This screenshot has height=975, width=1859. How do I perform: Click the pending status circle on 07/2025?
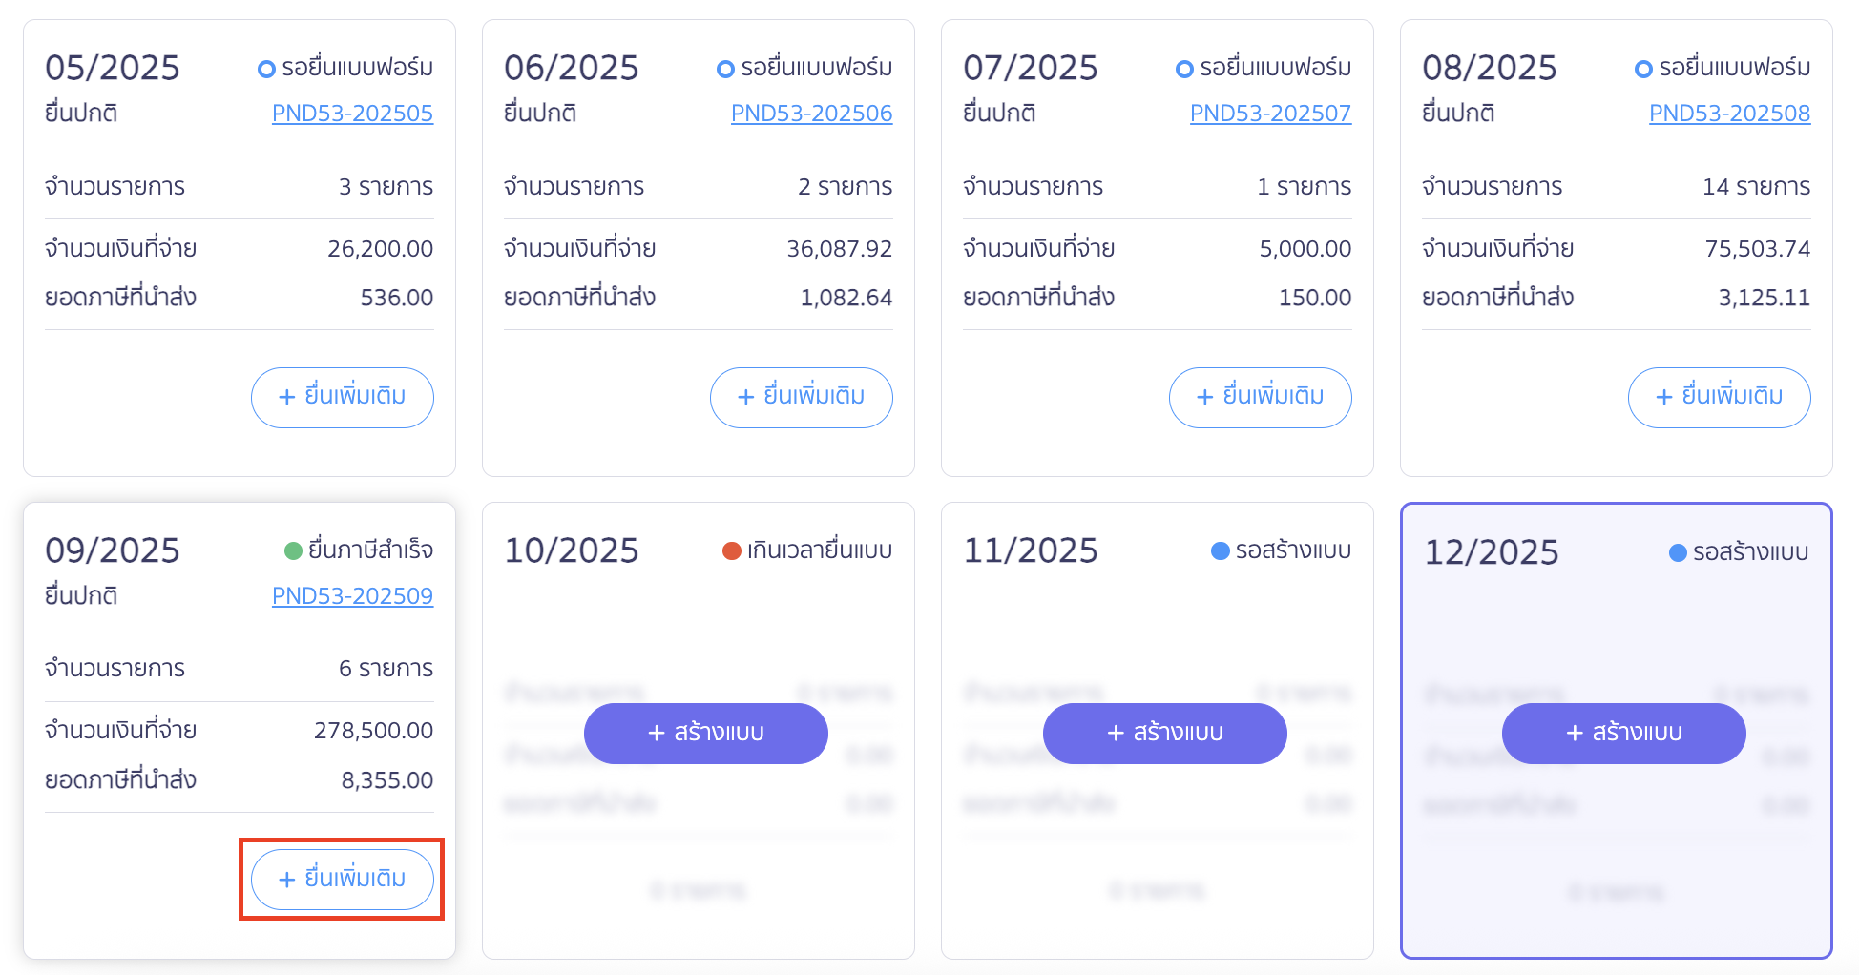coord(1183,67)
